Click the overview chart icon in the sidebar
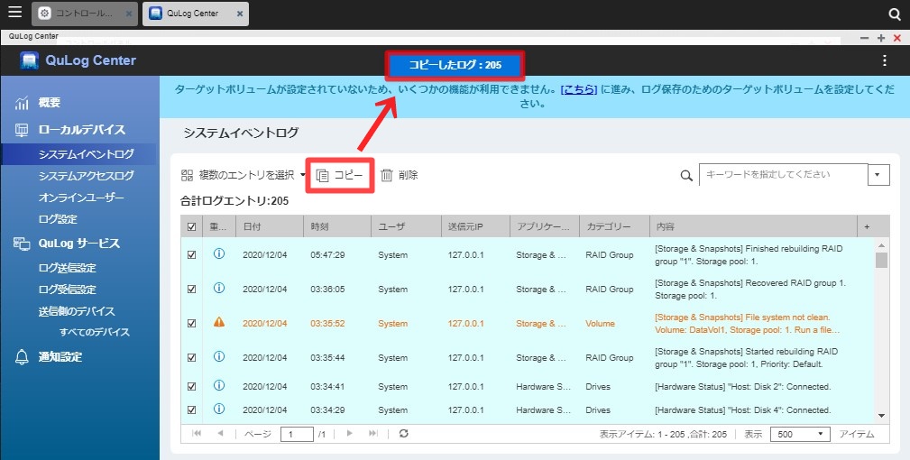The image size is (910, 460). click(x=22, y=103)
